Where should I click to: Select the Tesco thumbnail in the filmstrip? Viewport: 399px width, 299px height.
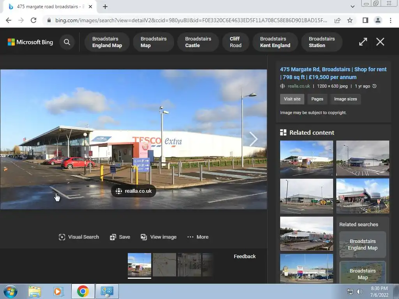pyautogui.click(x=139, y=265)
